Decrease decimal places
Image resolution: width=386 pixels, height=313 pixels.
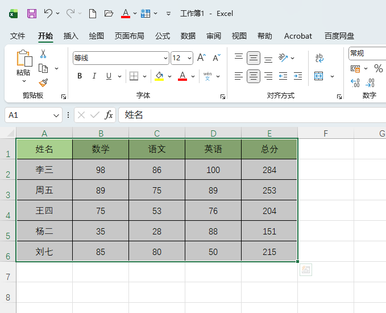coord(370,83)
